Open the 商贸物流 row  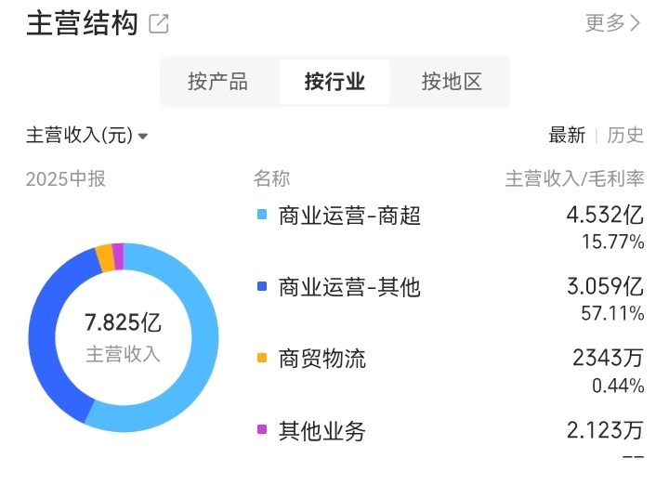pyautogui.click(x=450, y=372)
